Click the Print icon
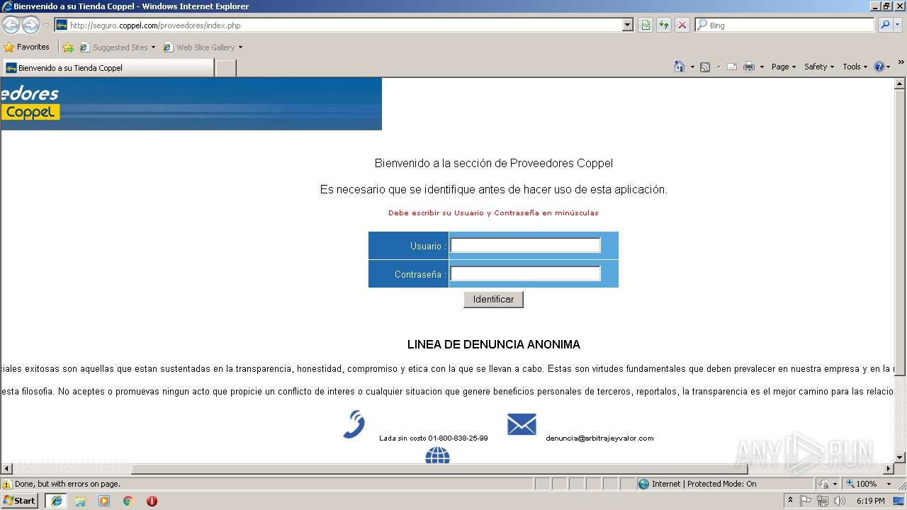The image size is (907, 510). [749, 67]
